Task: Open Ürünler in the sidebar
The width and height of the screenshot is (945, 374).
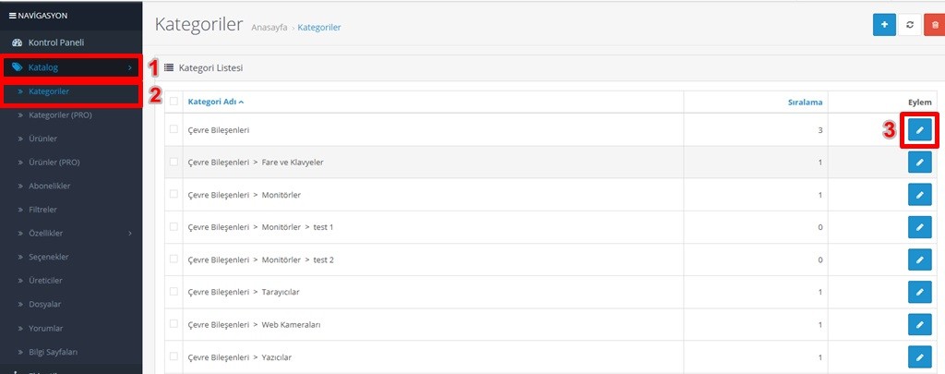Action: [x=42, y=139]
